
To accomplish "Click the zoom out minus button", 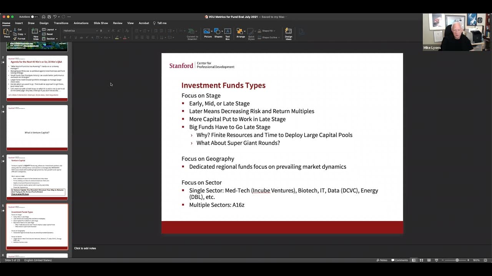I will [x=442, y=260].
